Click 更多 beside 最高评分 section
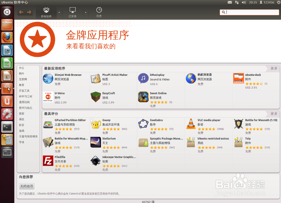The width and height of the screenshot is (281, 203). coord(273,114)
